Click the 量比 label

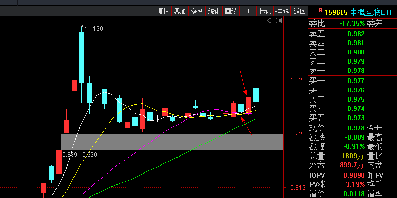[x=375, y=156]
